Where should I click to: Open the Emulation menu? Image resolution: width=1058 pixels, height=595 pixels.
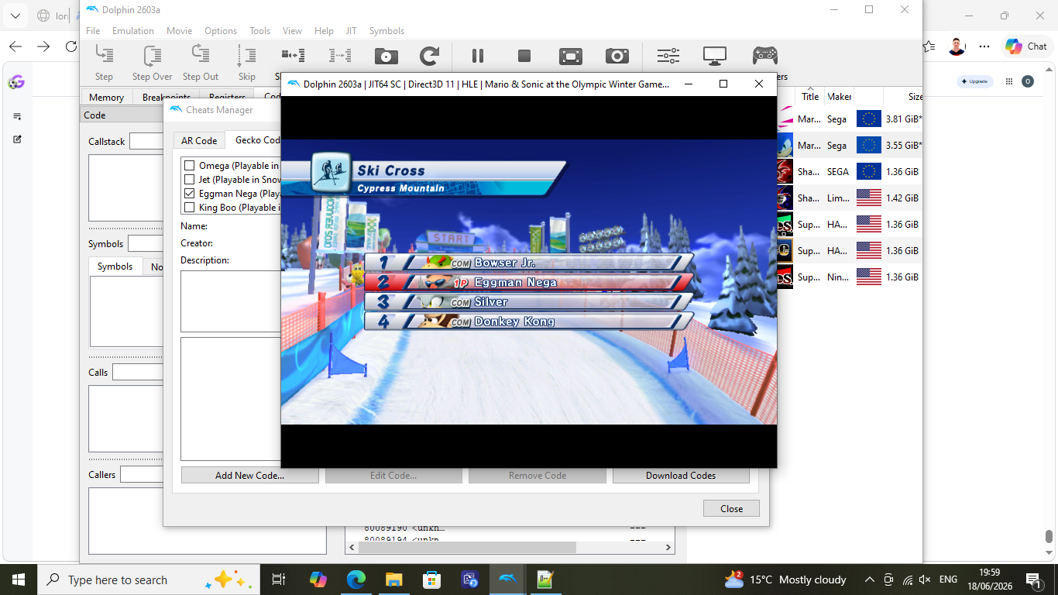click(133, 31)
